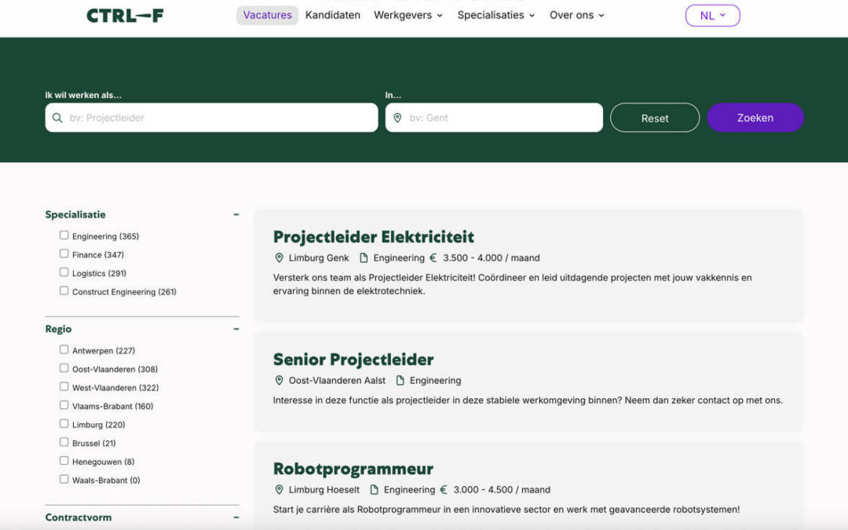
Task: Click salary '3.500 - 4.000 / maand'
Action: click(491, 258)
